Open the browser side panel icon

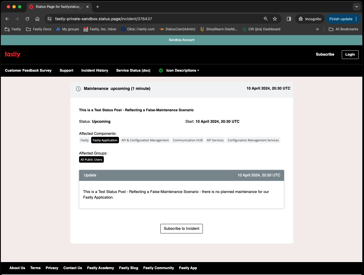click(x=289, y=19)
